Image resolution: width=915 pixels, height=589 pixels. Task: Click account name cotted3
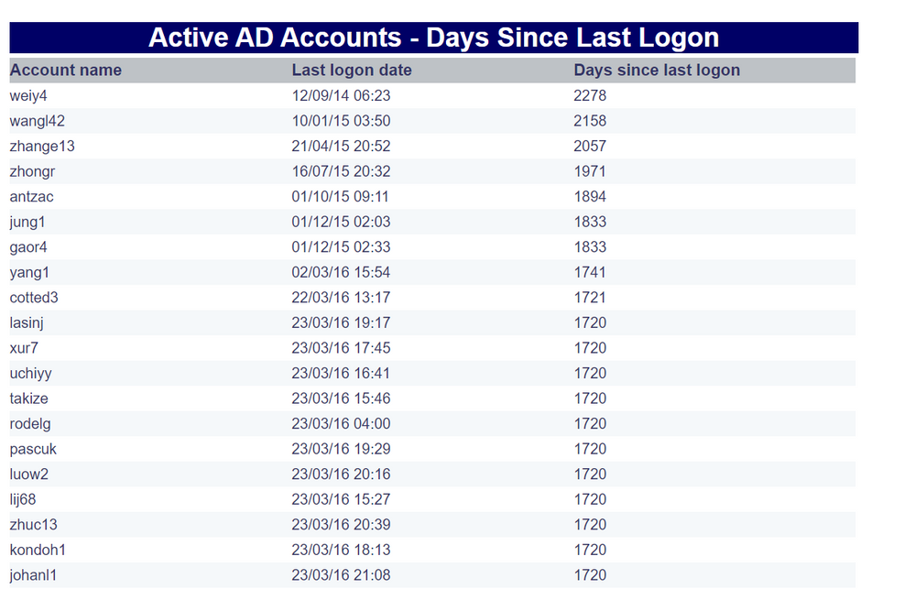point(35,298)
